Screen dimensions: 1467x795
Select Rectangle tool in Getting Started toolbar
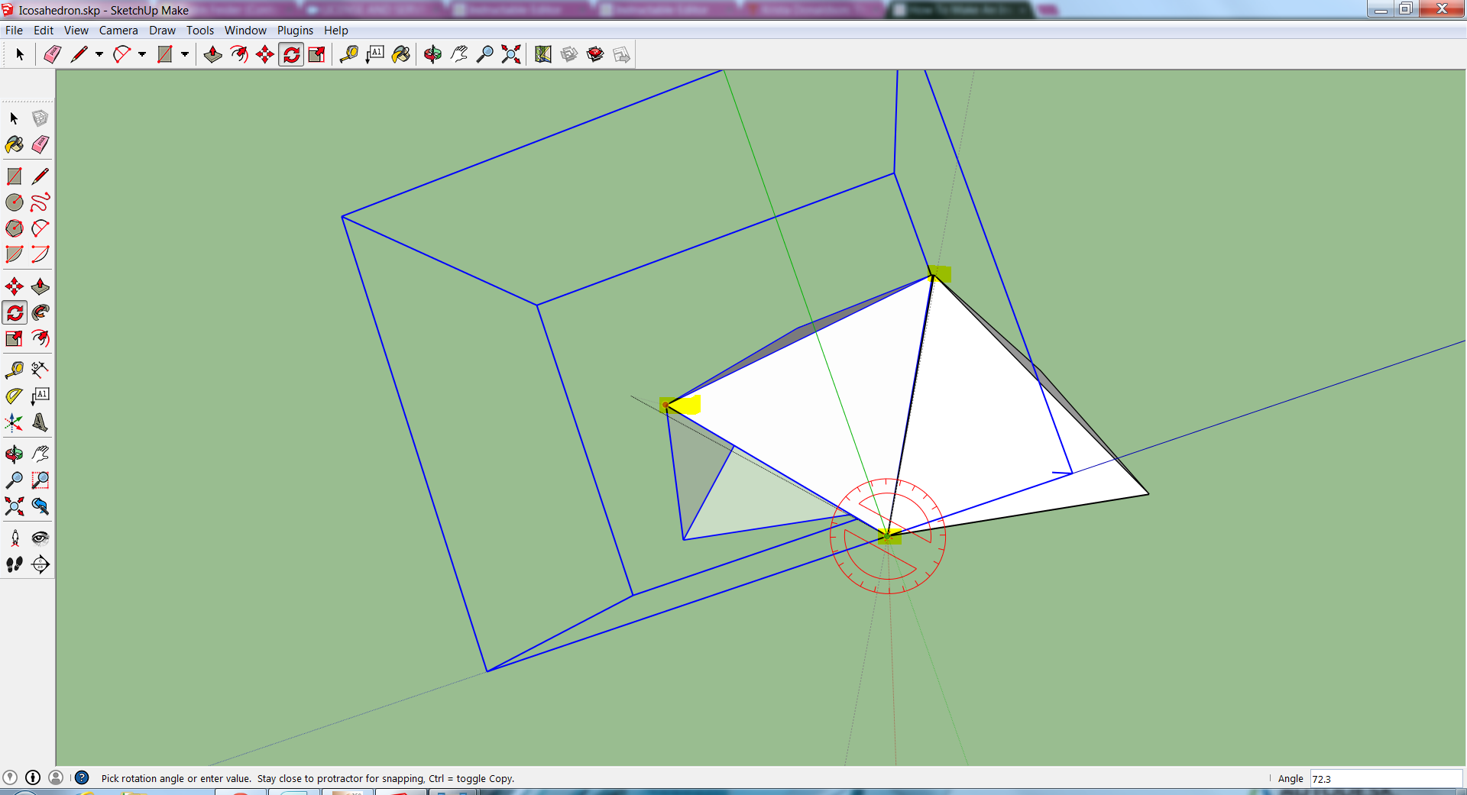(164, 54)
